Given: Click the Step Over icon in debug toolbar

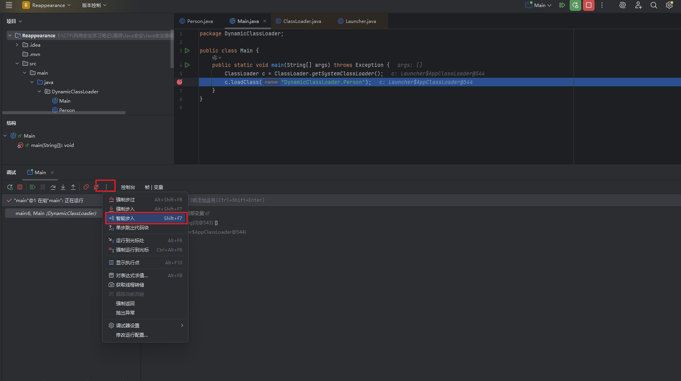Looking at the screenshot, I should coord(53,187).
